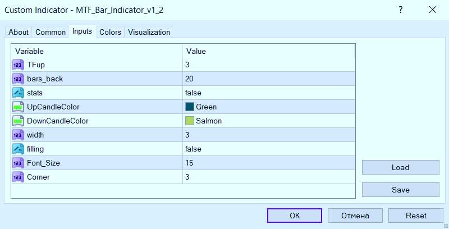Click the integer icon next to Corner

pos(17,177)
